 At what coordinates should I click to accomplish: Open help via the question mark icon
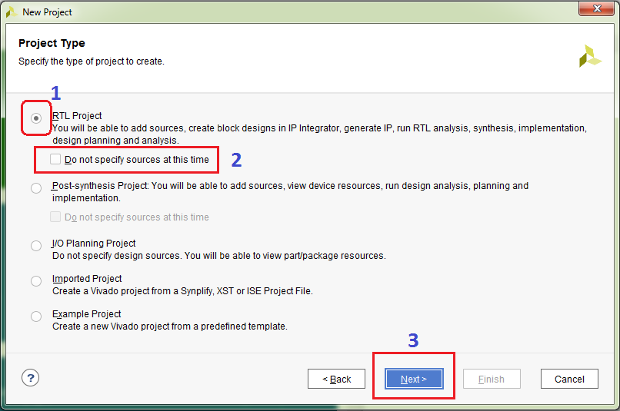point(31,378)
